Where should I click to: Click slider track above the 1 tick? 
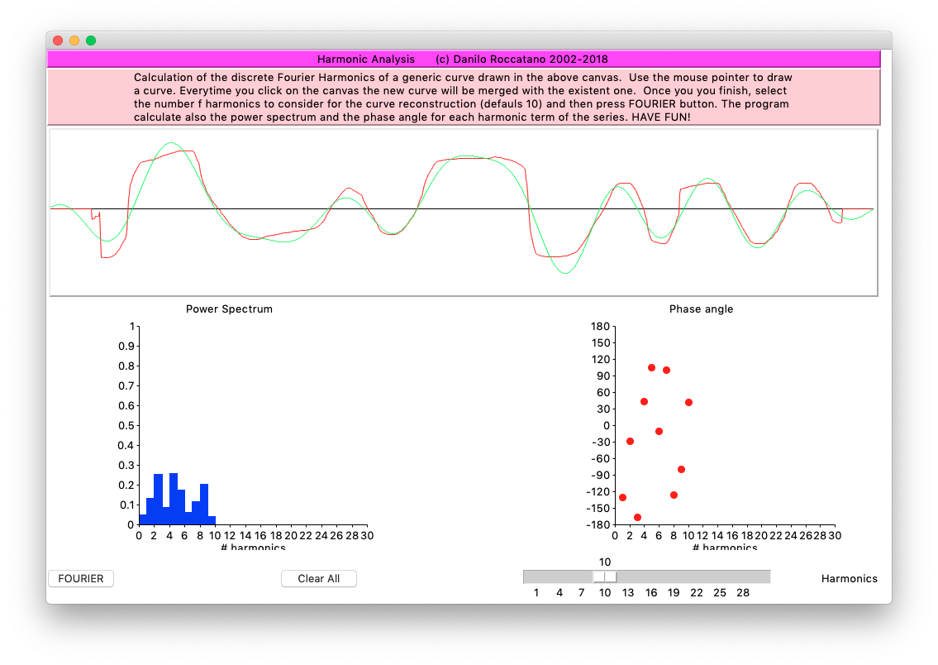coord(536,576)
